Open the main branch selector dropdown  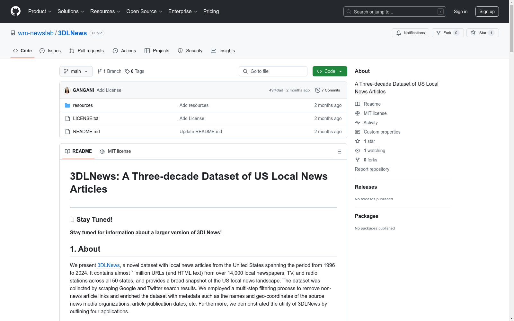tap(76, 71)
